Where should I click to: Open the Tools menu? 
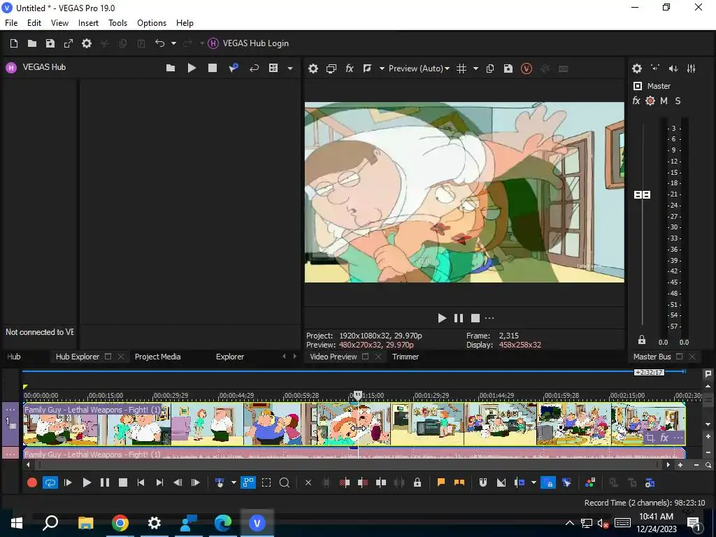(117, 23)
